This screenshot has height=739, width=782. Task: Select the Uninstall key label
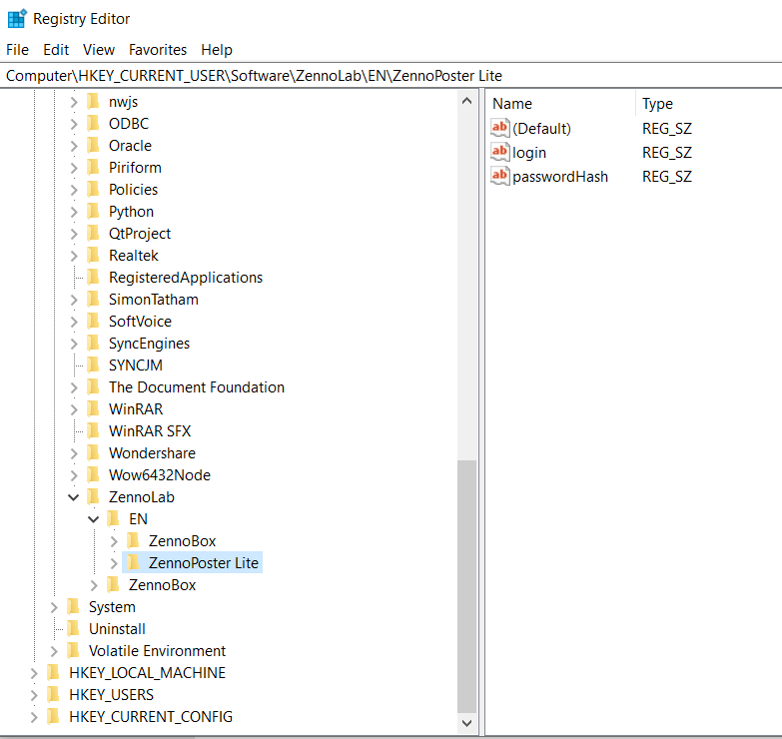(117, 629)
